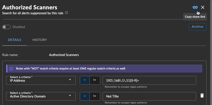Select equals operator for Active Directory Domain
The image size is (212, 105).
point(85,96)
